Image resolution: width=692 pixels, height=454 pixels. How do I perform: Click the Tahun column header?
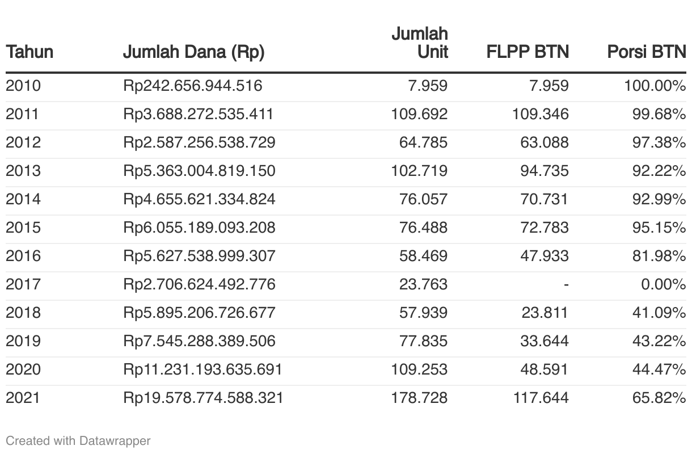click(x=29, y=52)
